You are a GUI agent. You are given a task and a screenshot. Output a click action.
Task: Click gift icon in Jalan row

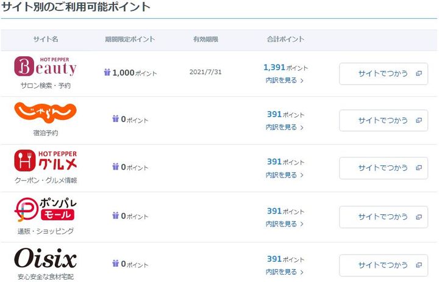[115, 119]
